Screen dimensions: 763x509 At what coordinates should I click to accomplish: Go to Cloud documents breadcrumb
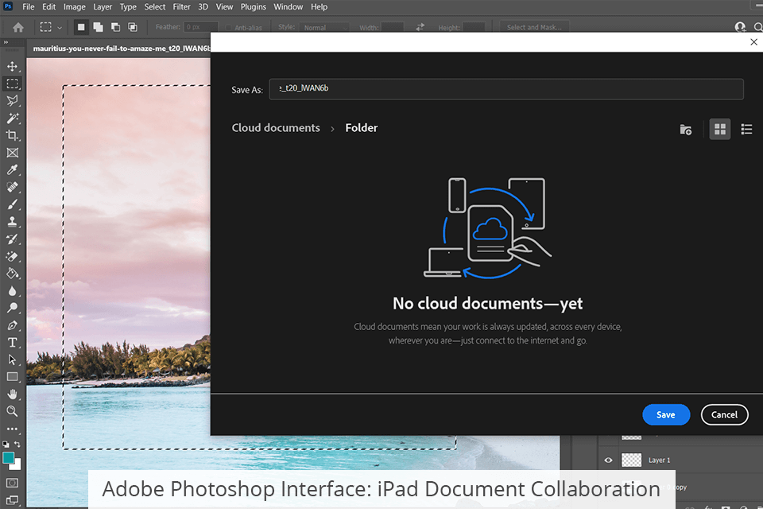(276, 128)
